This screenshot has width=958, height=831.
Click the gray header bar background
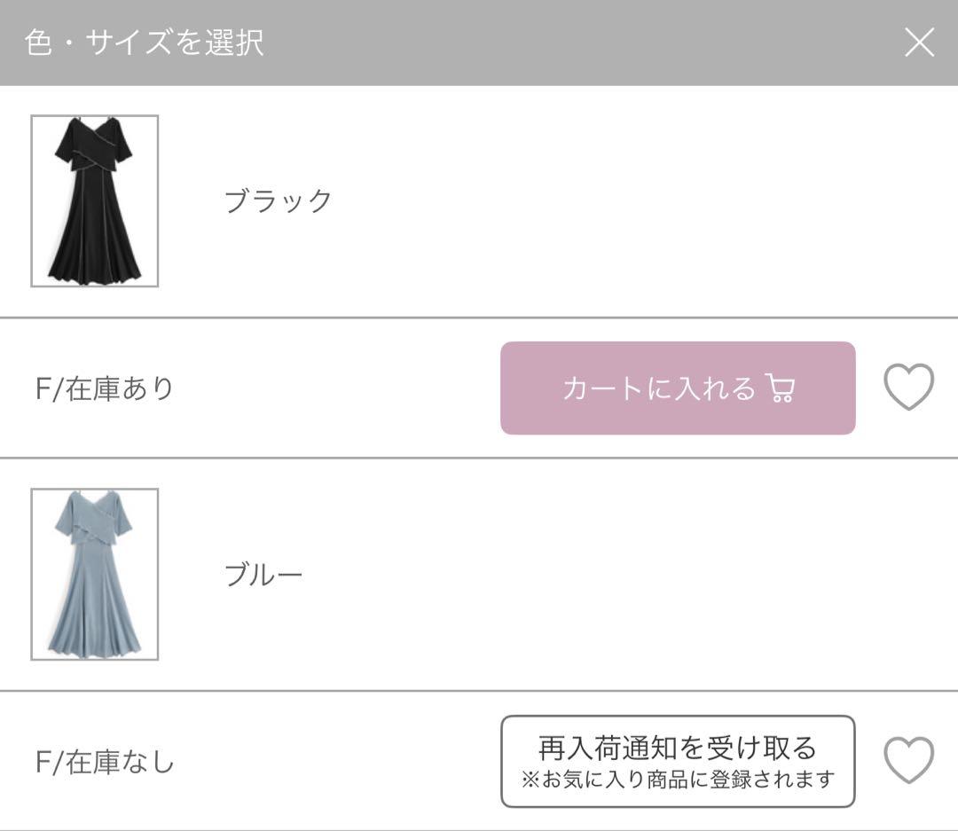click(x=577, y=43)
